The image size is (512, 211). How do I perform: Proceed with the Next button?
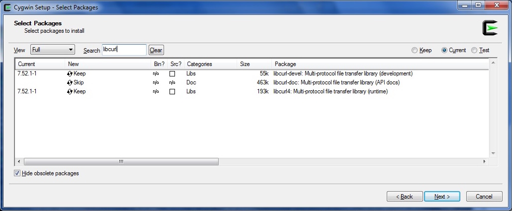(442, 197)
